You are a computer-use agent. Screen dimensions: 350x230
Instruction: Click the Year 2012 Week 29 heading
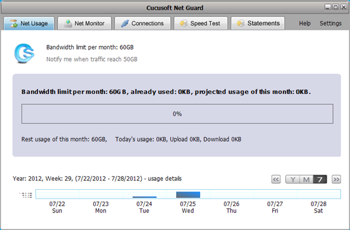point(97,179)
